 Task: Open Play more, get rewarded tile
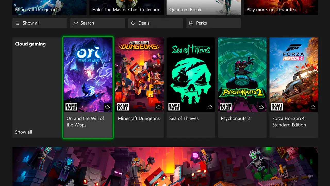pyautogui.click(x=281, y=7)
